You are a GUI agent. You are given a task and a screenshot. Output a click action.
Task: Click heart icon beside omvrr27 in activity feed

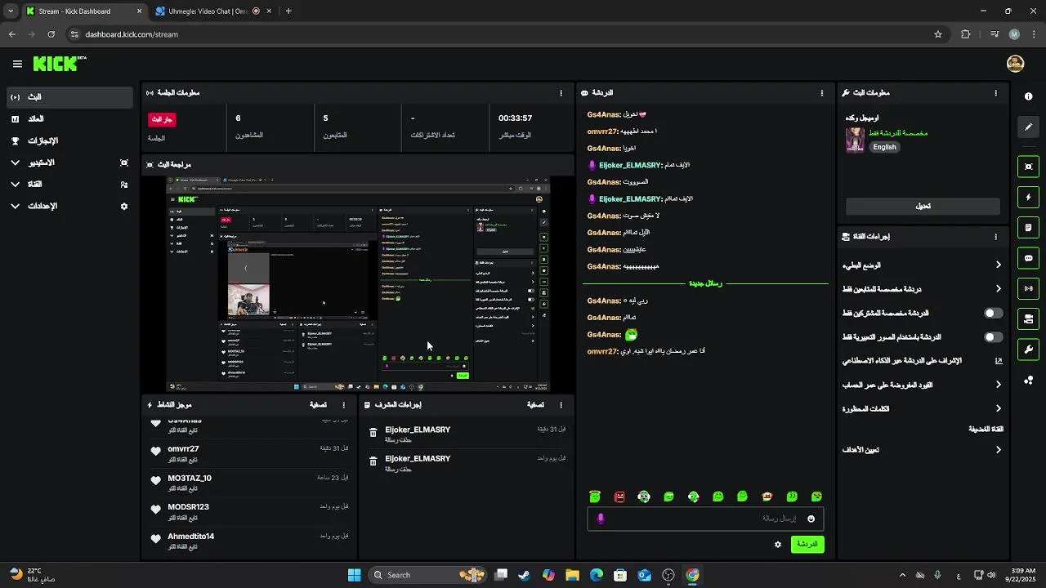pos(155,452)
